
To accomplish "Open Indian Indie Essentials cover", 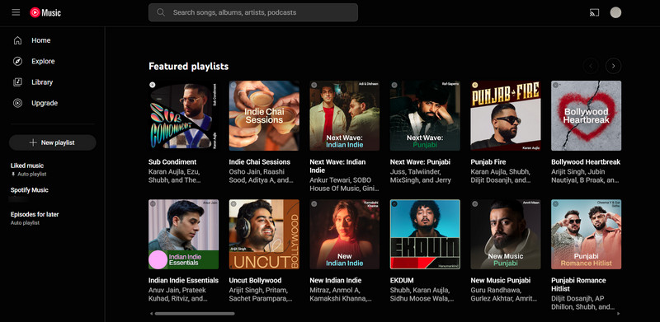I will (x=183, y=234).
